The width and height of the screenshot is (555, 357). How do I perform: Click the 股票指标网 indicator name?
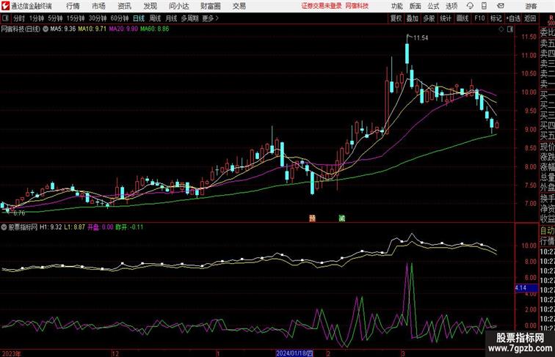[23, 227]
